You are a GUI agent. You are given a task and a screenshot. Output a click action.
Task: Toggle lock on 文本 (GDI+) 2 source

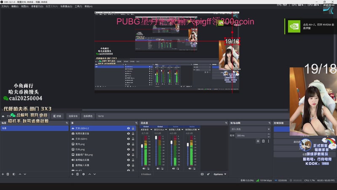133,128
